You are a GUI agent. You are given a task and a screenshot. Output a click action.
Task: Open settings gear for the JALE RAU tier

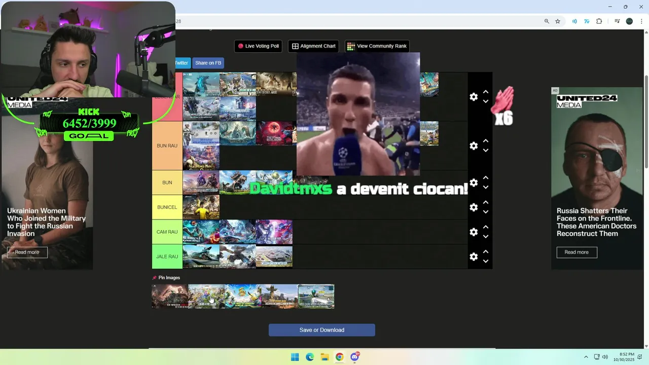474,257
